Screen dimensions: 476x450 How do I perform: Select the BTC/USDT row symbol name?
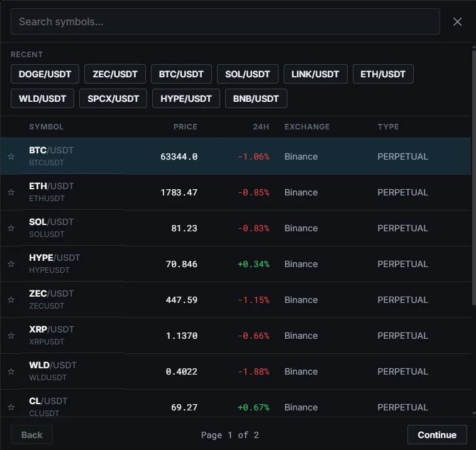coord(52,150)
